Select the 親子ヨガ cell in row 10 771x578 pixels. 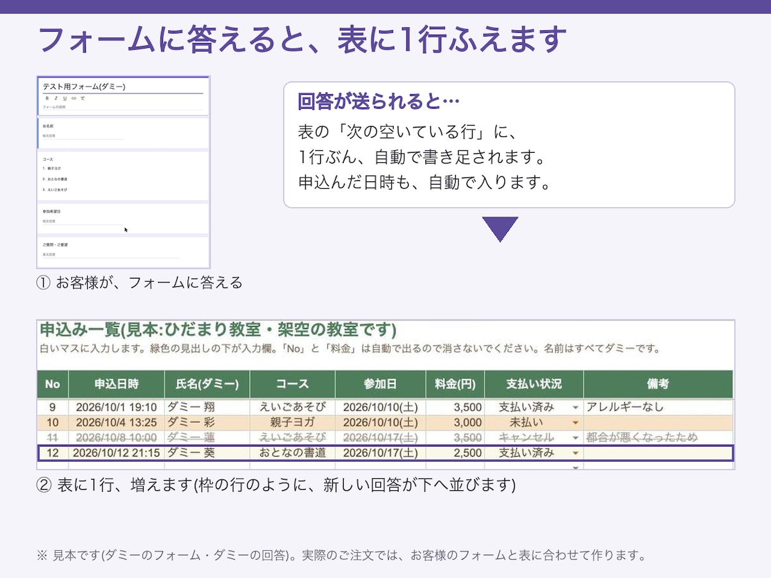pos(293,423)
